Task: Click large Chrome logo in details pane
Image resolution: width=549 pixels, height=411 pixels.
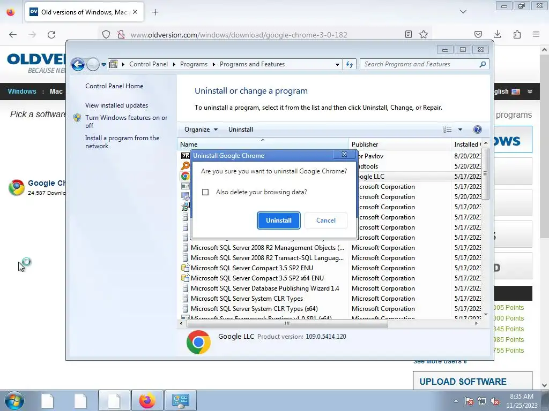Action: tap(198, 342)
